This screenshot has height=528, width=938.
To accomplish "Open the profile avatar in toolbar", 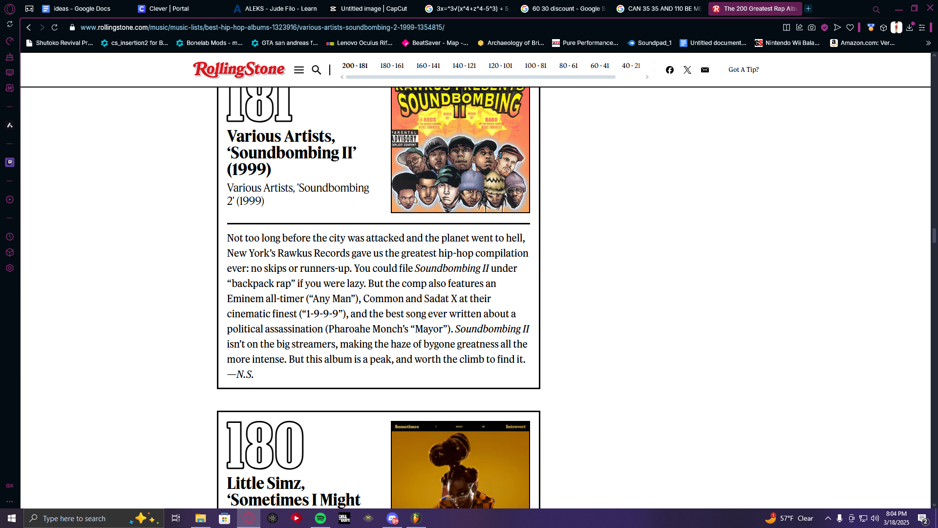I will point(896,27).
